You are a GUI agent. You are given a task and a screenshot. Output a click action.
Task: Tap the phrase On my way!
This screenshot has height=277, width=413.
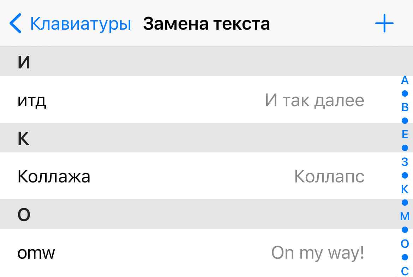point(317,252)
